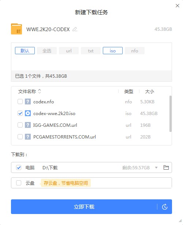Click the disc icon of codex-wwe.2k20.iso
183x225 pixels.
click(28, 113)
